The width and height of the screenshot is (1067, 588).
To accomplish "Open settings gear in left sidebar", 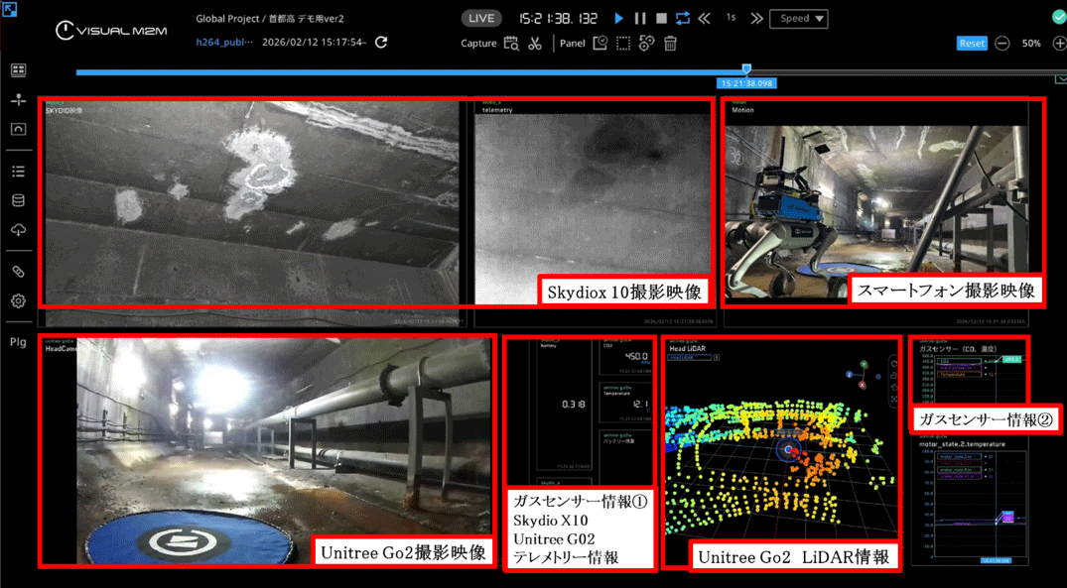I will (x=18, y=300).
